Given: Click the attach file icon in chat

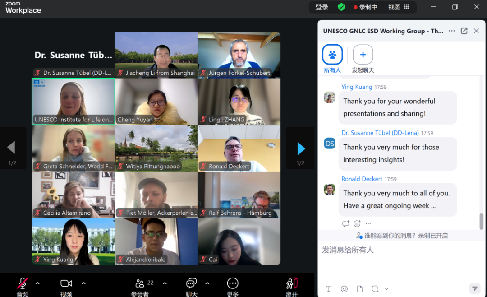Looking at the screenshot, I should [359, 289].
